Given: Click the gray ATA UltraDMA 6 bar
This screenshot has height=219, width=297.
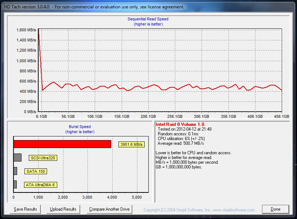Looking at the screenshot, I should (x=15, y=184).
